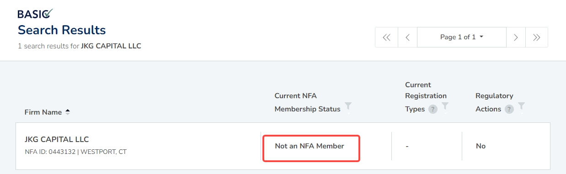Open the NFA Membership Status filter
This screenshot has height=174, width=566.
pyautogui.click(x=348, y=106)
